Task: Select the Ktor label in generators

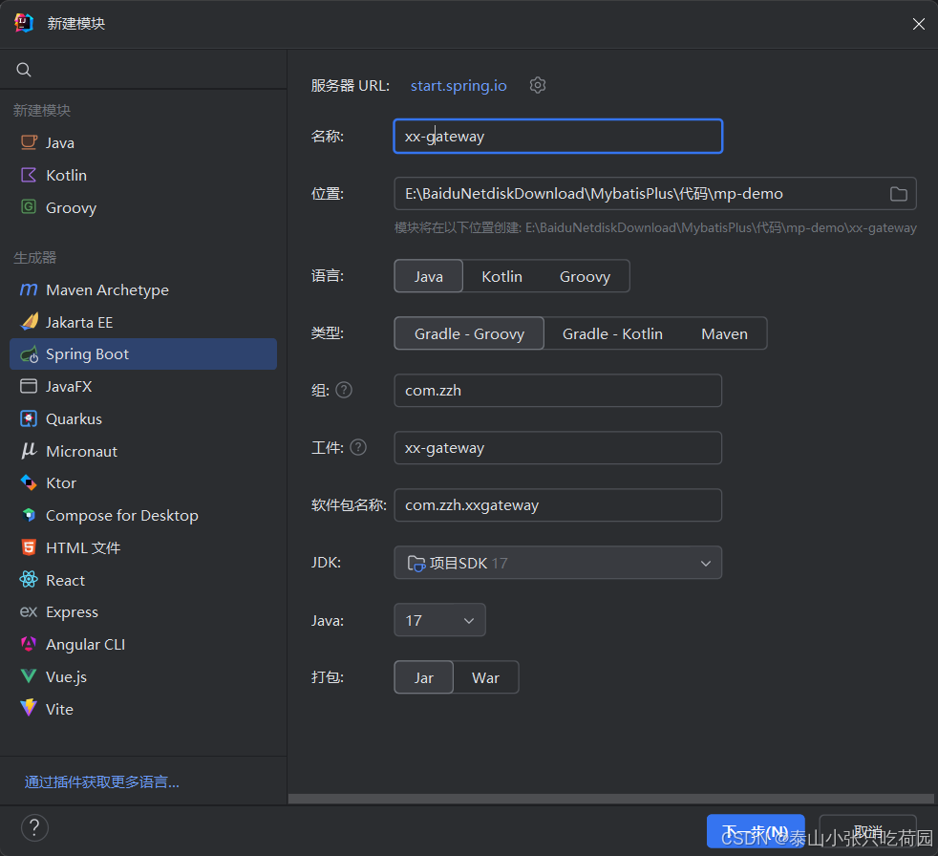Action: coord(61,482)
